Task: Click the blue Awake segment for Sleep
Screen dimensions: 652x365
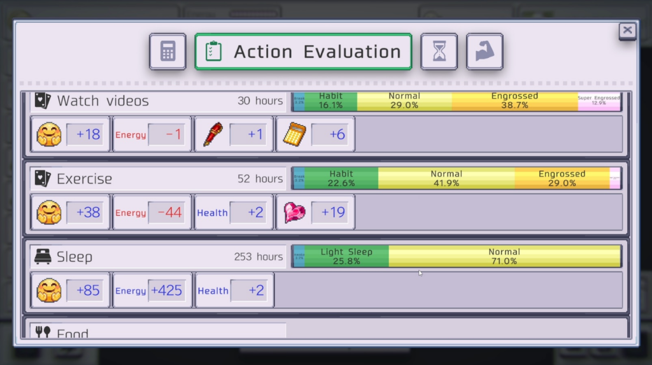Action: (x=299, y=256)
